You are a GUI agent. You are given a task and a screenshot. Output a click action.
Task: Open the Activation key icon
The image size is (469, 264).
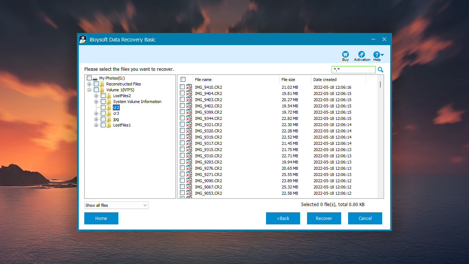click(x=362, y=54)
